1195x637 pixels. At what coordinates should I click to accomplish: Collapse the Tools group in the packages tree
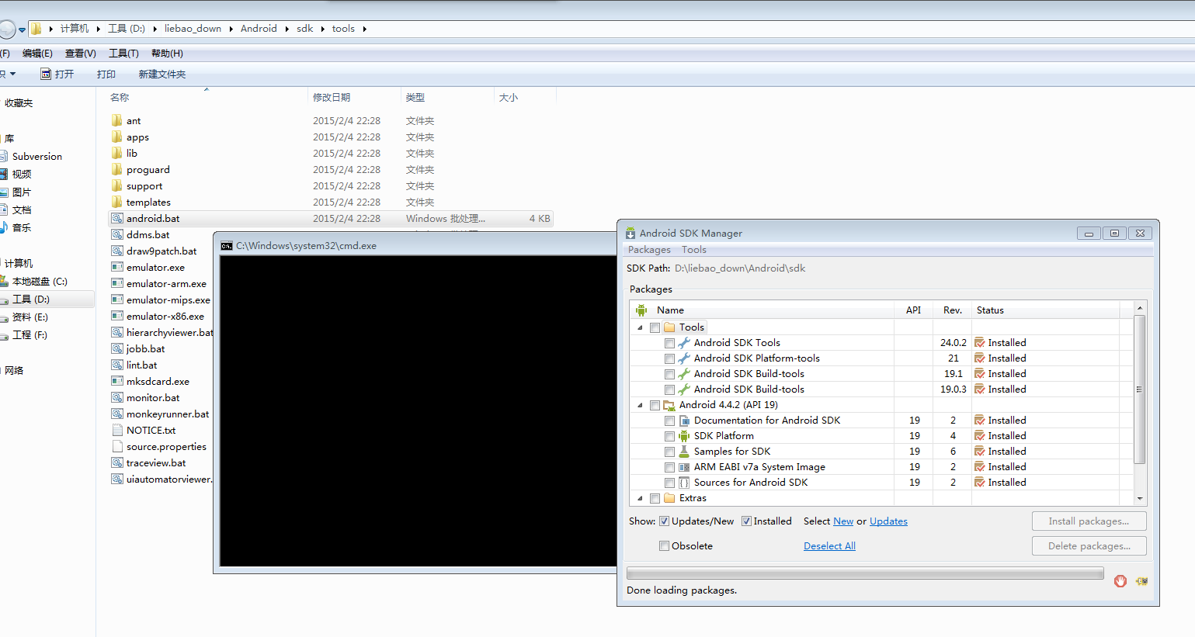(640, 327)
